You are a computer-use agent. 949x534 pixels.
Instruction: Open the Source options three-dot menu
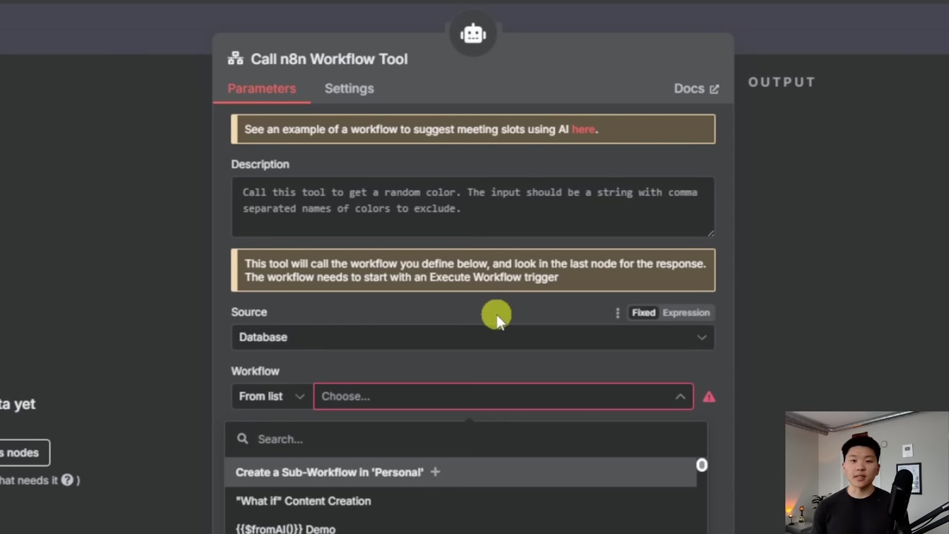[x=617, y=313]
